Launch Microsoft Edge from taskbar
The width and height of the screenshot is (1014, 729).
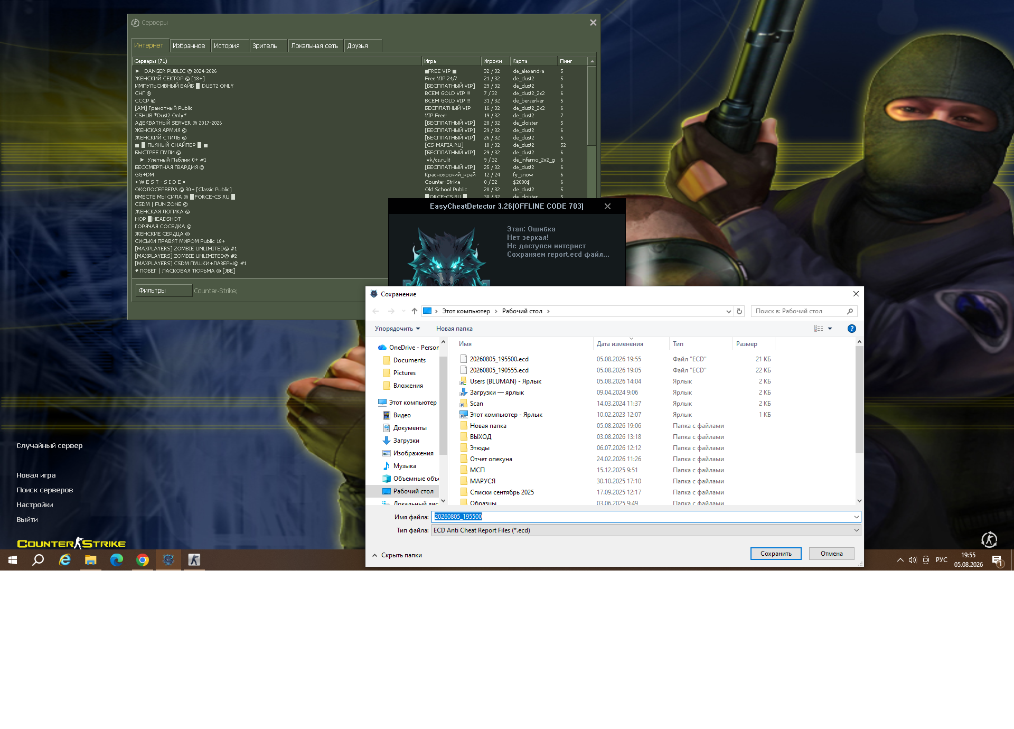[117, 560]
